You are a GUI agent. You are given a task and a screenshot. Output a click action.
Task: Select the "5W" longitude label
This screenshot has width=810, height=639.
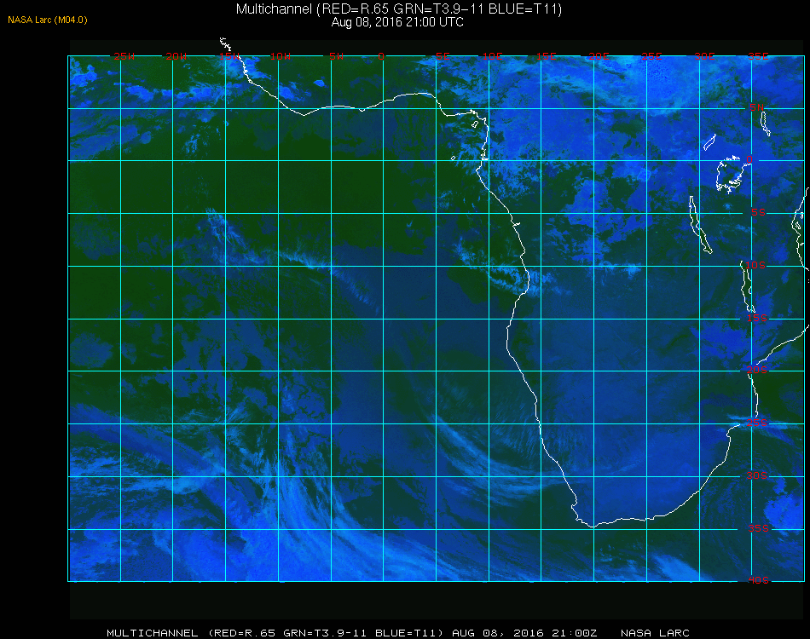tap(336, 56)
